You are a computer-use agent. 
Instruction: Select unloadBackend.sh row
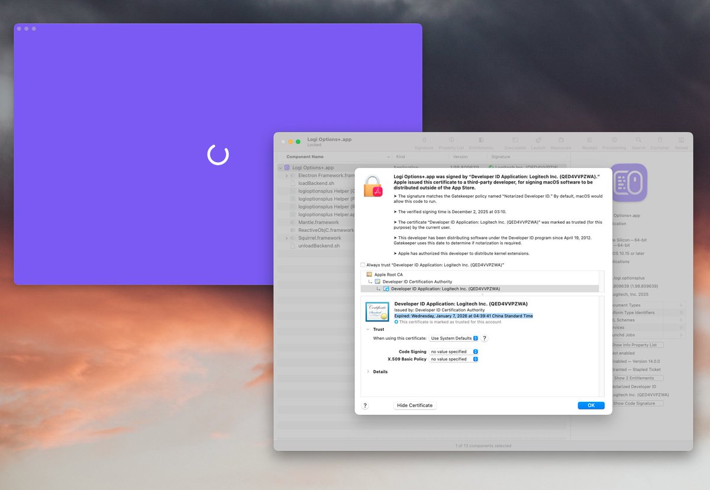319,246
